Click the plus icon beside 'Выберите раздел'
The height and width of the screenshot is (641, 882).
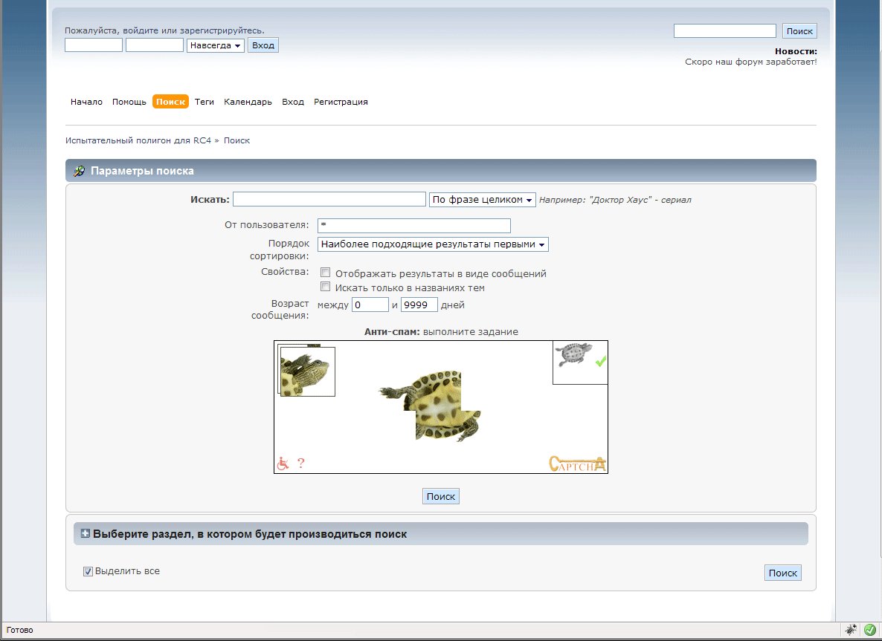tap(85, 534)
